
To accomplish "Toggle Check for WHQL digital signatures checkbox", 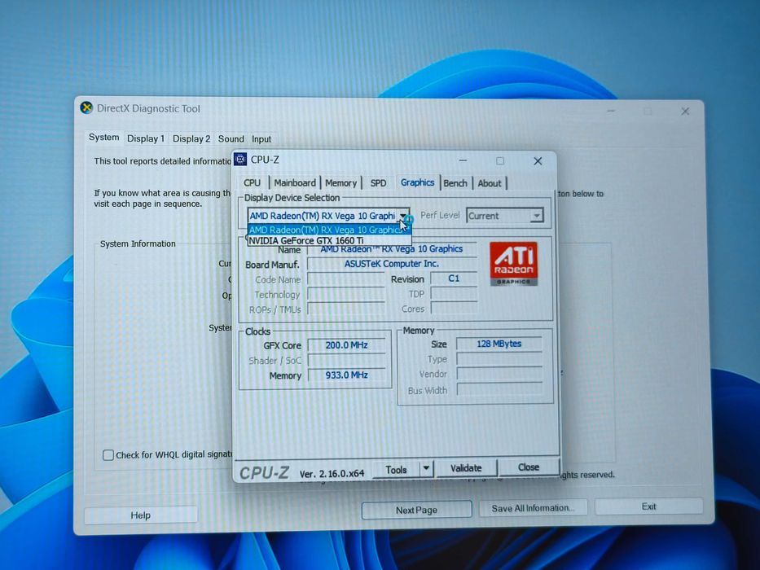I will [108, 455].
